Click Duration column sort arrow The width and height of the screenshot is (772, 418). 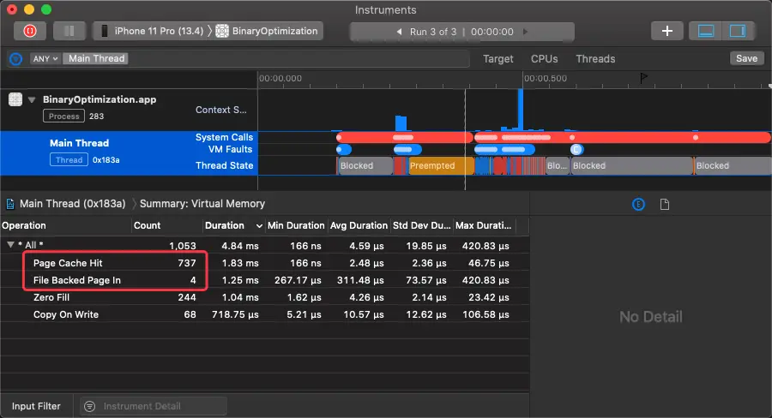click(259, 226)
